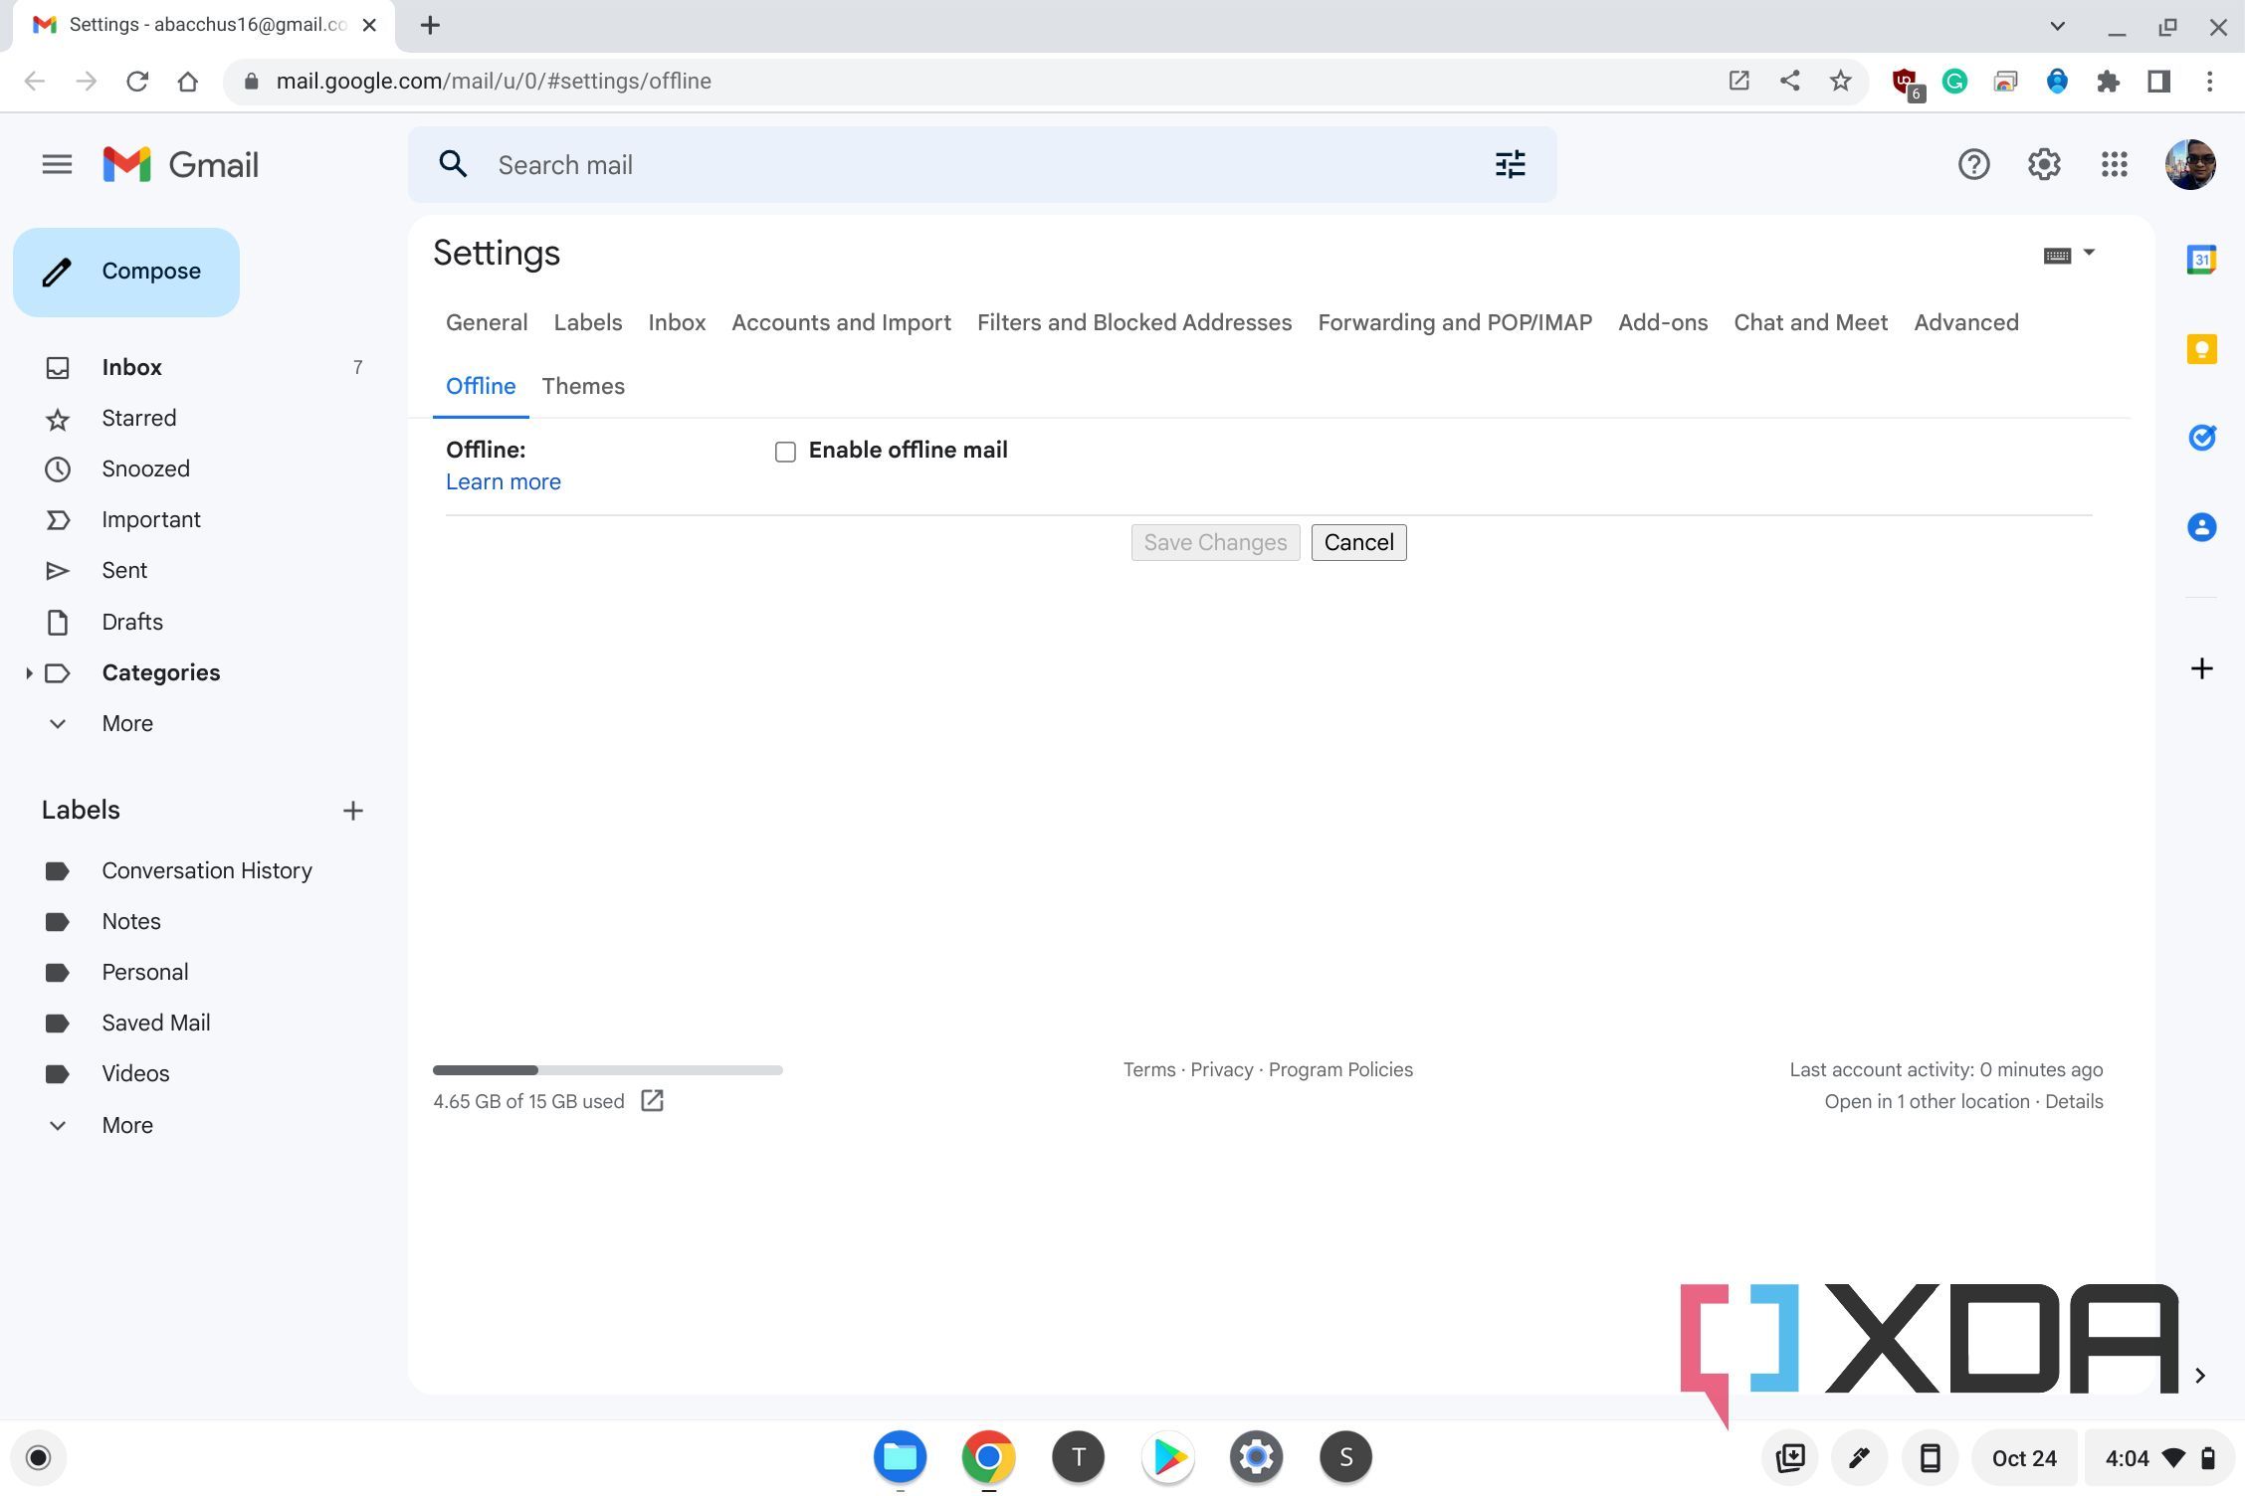Expand the Categories folder list
The height and width of the screenshot is (1496, 2245).
(28, 672)
